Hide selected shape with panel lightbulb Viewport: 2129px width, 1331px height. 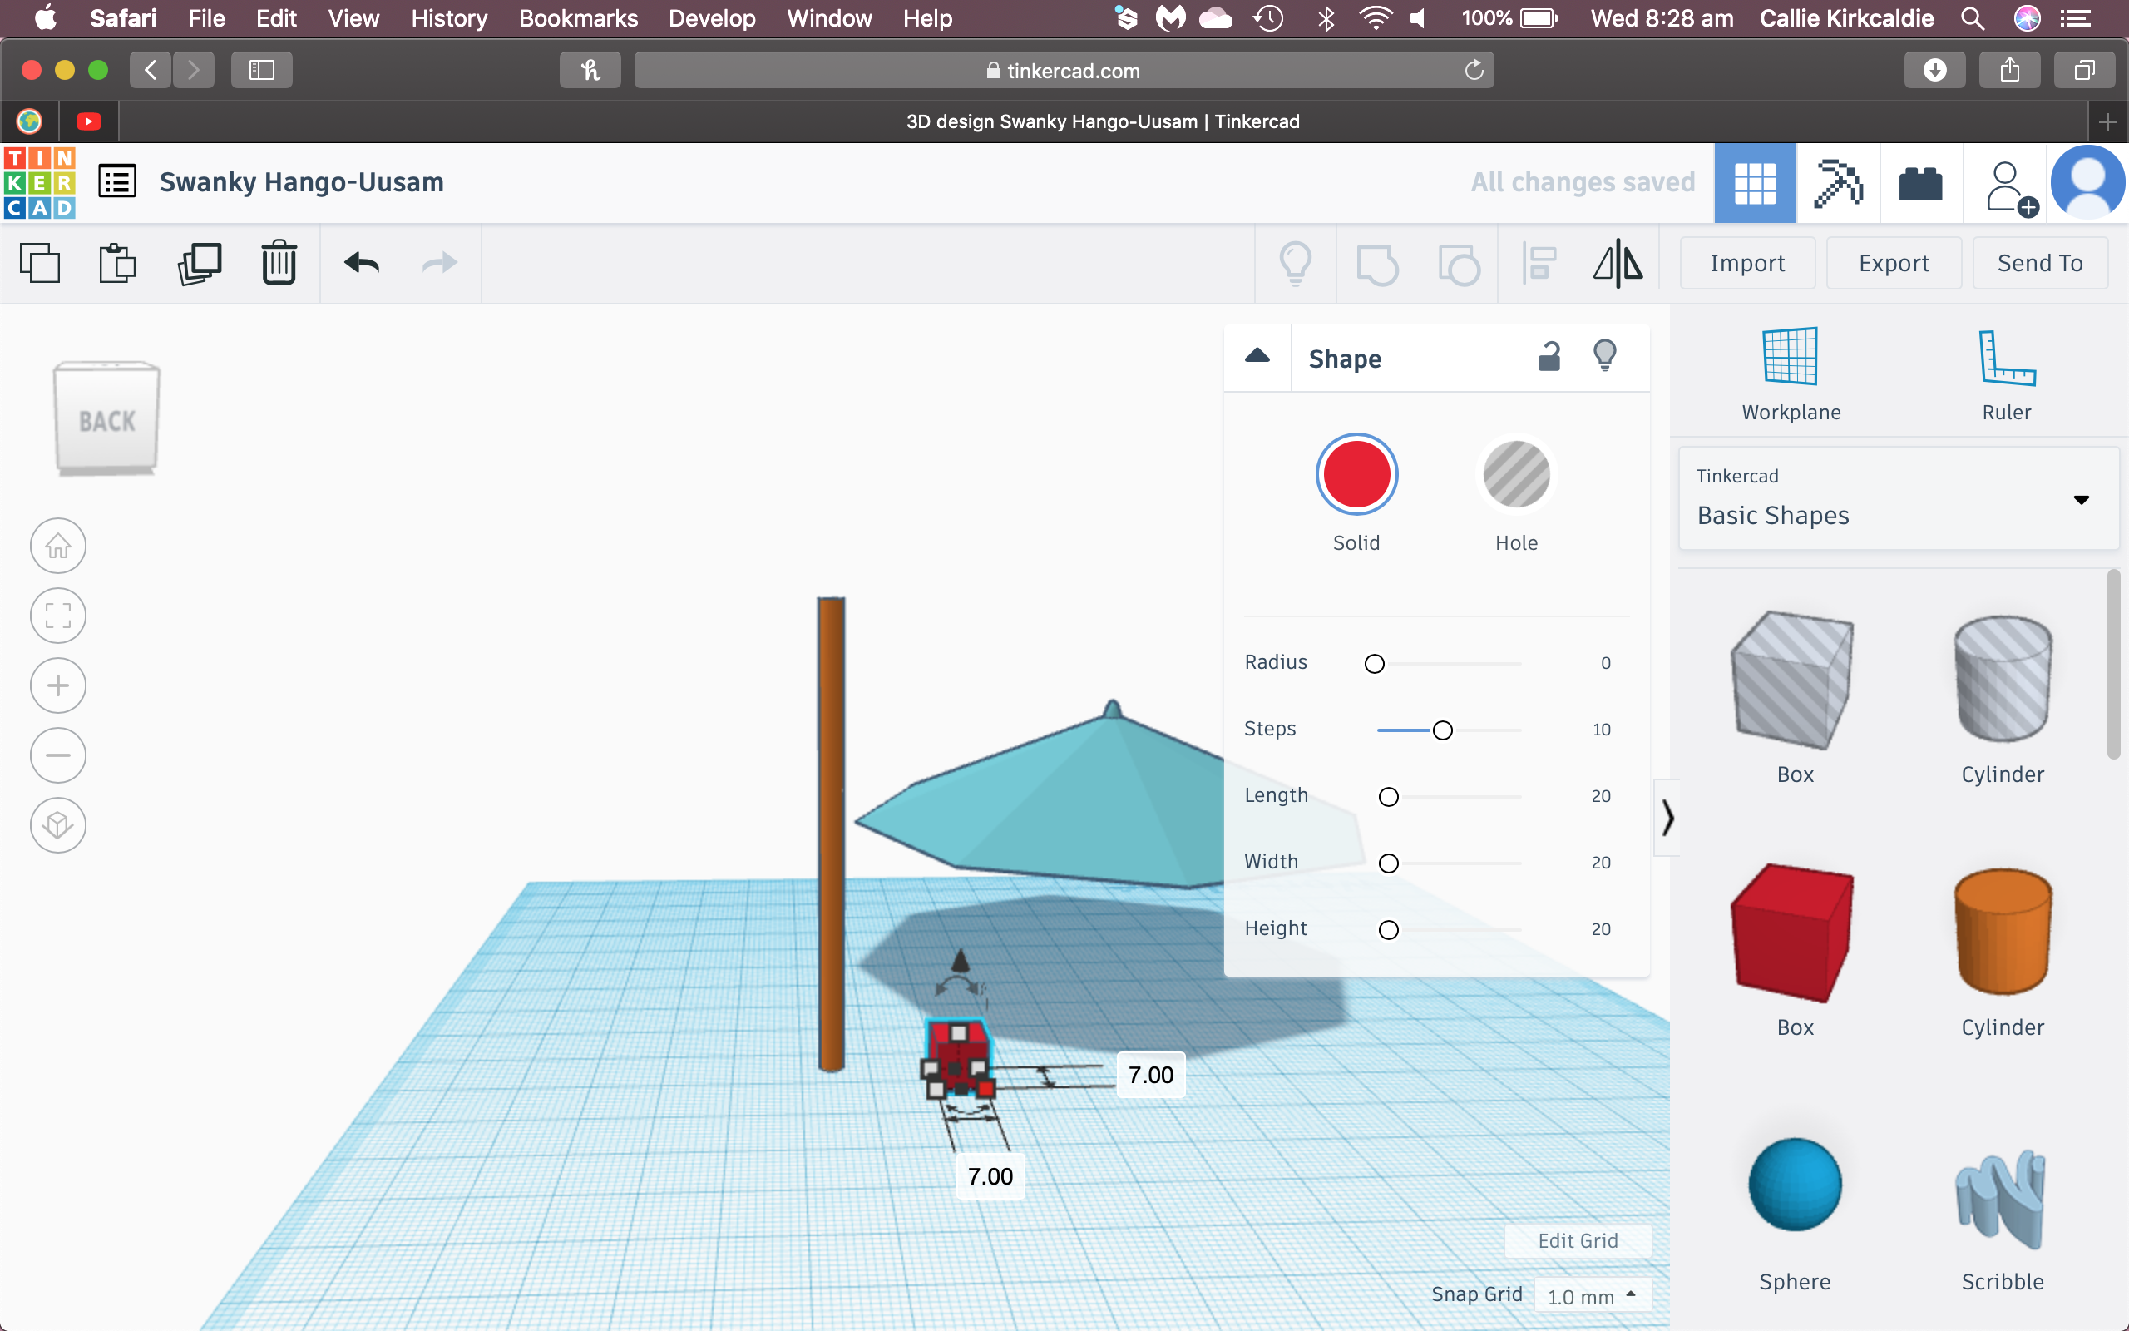point(1606,356)
